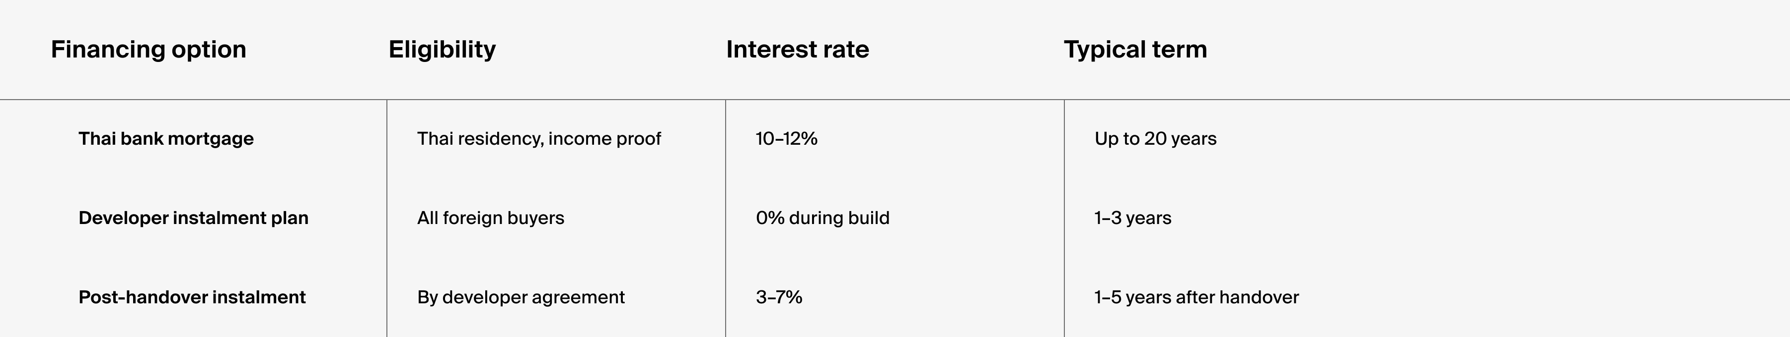Select the Typical term column header

point(1135,49)
